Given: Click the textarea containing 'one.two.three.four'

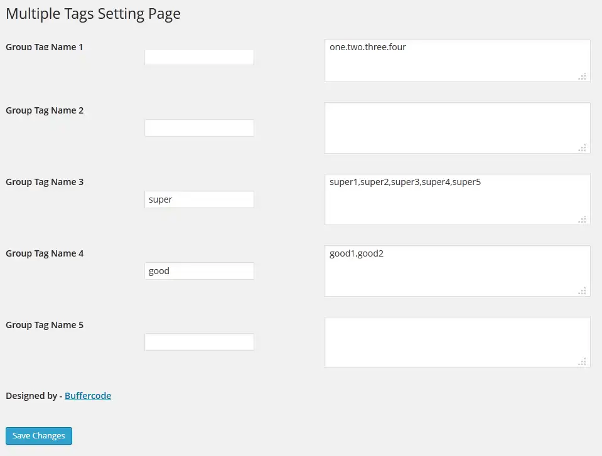Looking at the screenshot, I should pos(457,61).
